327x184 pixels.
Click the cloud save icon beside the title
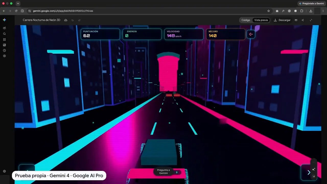pos(66,20)
